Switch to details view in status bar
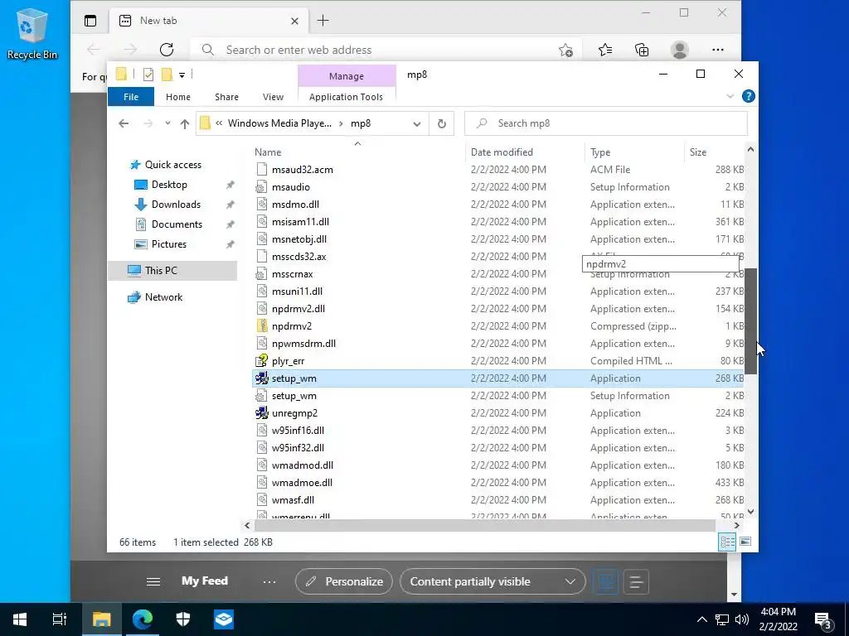The height and width of the screenshot is (636, 849). tap(727, 542)
